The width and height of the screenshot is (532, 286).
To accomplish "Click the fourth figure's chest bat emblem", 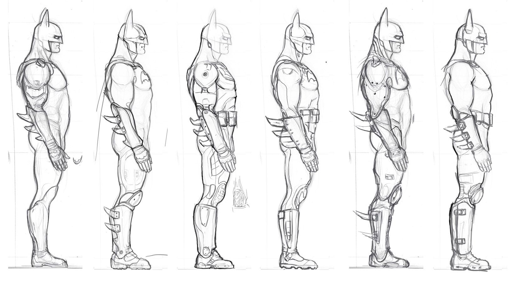I will pyautogui.click(x=311, y=76).
